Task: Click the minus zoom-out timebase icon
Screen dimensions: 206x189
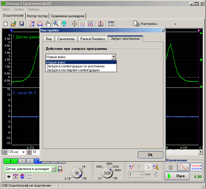Action: (5, 152)
